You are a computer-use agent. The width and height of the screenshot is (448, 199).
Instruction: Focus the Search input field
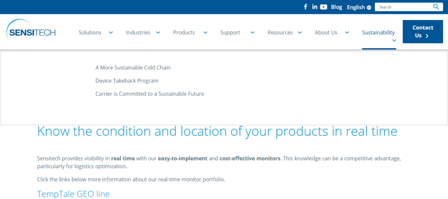click(x=405, y=7)
